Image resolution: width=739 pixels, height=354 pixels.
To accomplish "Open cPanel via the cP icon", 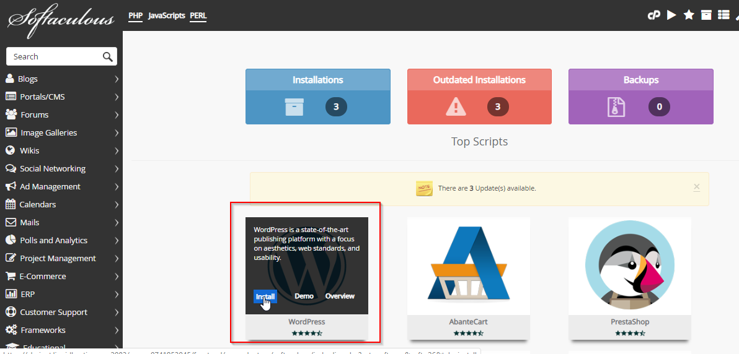I will 653,15.
